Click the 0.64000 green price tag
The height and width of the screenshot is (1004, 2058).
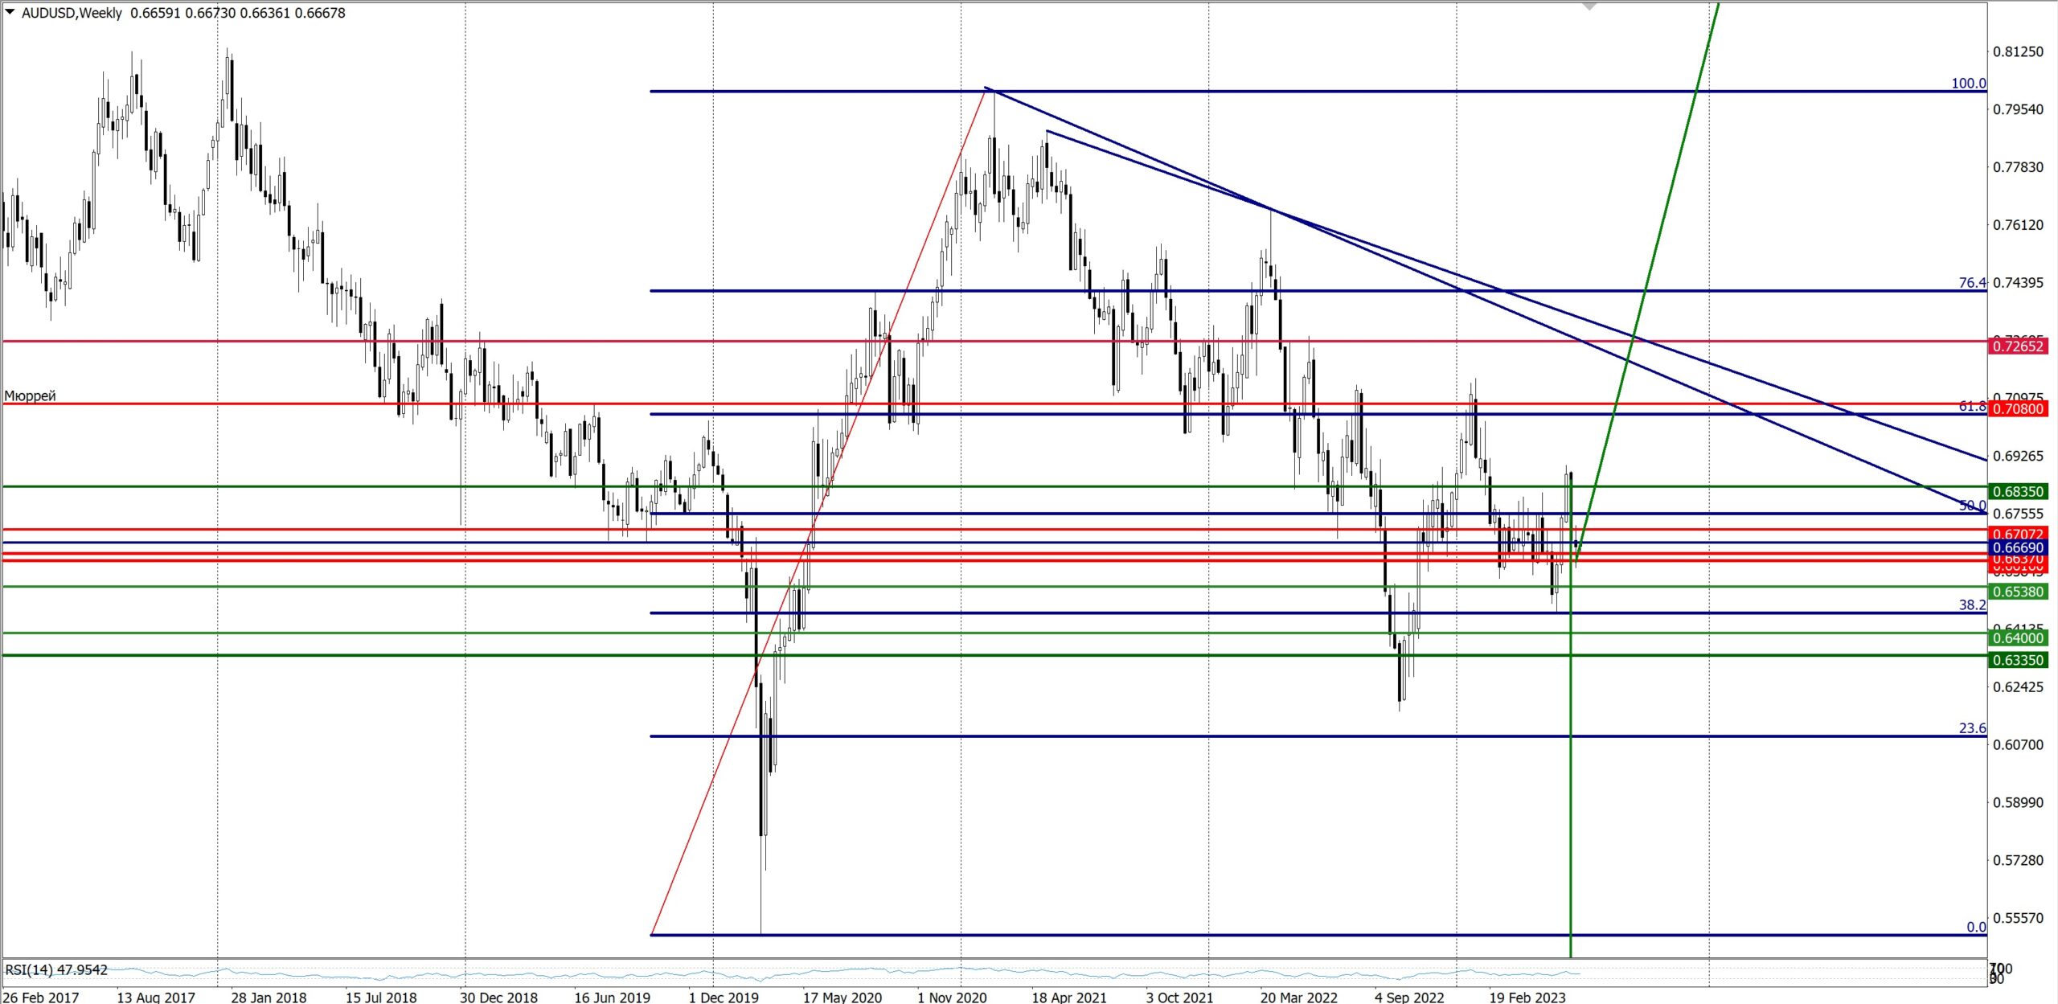click(2018, 638)
